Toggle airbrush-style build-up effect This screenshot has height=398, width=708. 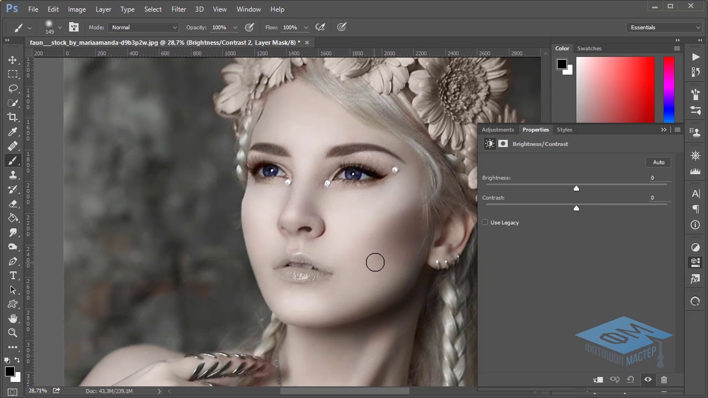[320, 27]
